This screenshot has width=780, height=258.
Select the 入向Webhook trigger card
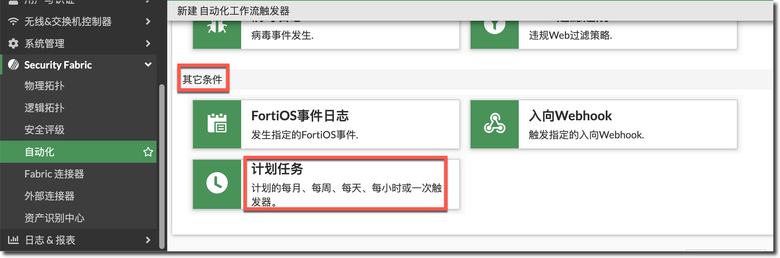click(x=604, y=124)
